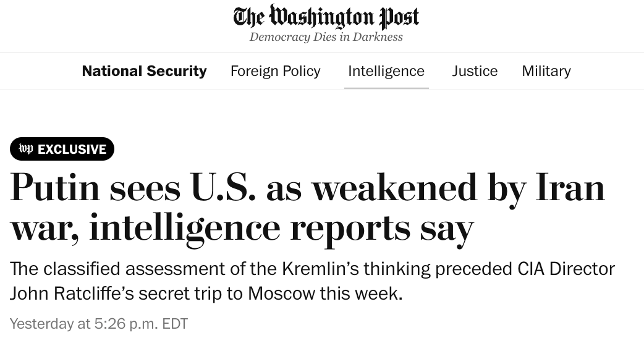Go to the Foreign Policy section
The width and height of the screenshot is (644, 346).
[275, 71]
